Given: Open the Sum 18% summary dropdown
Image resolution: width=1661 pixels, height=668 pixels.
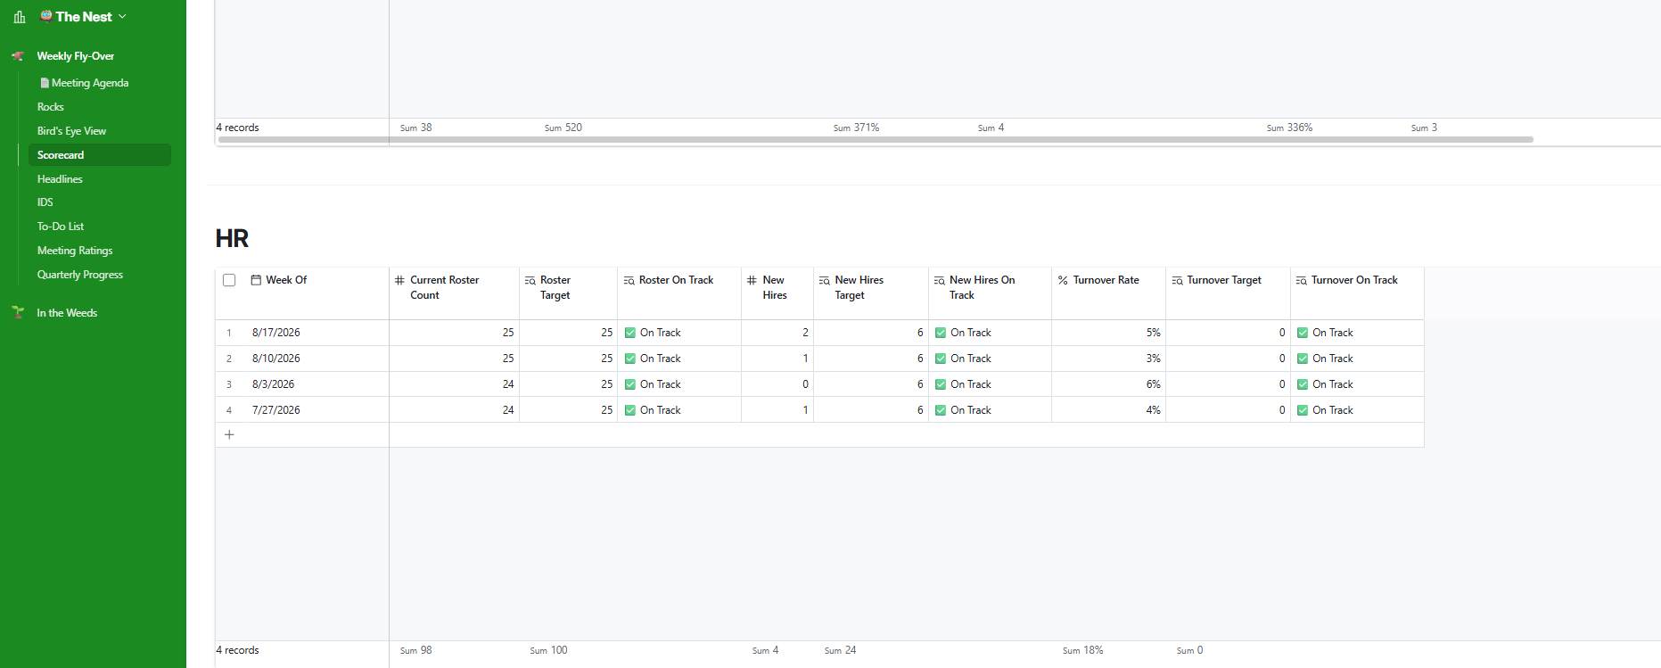Looking at the screenshot, I should pyautogui.click(x=1082, y=650).
